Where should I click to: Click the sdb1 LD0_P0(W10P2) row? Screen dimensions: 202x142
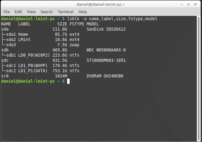click(40, 55)
